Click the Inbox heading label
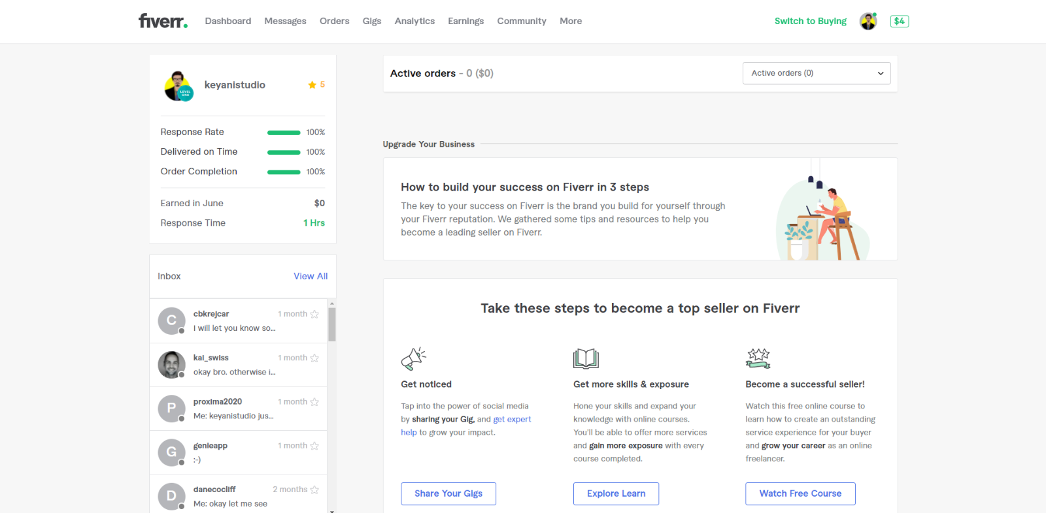 click(x=169, y=276)
